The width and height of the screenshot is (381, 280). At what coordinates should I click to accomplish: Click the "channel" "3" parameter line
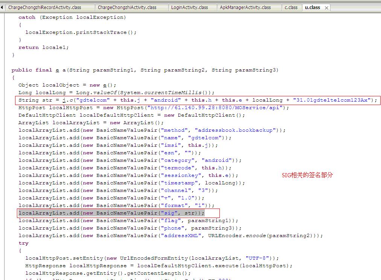(118, 190)
